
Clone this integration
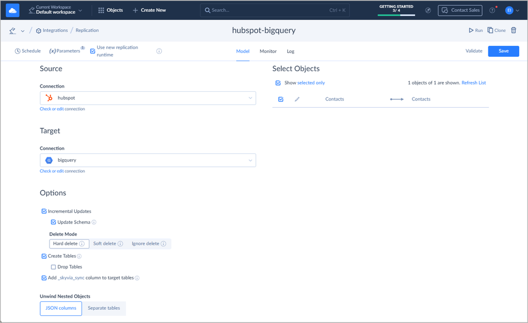[x=497, y=30]
